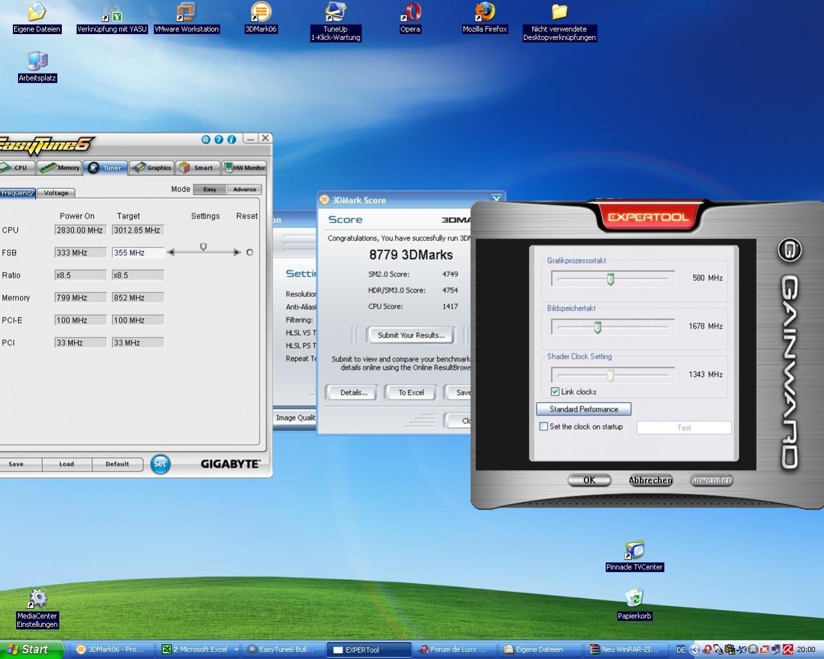Click the Shader Clock Setting slider thumb
Screen dimensions: 824x659
click(x=610, y=376)
